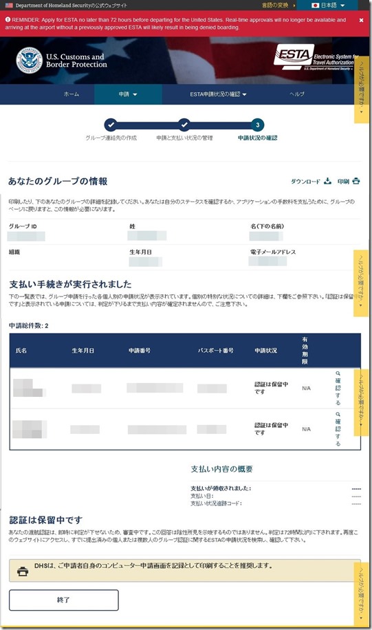Go to ホーム in navigation bar
The height and width of the screenshot is (630, 372).
tap(72, 94)
